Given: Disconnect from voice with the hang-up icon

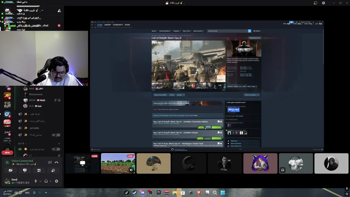Looking at the screenshot, I should 56,162.
